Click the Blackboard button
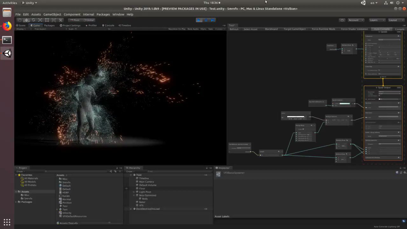This screenshot has height=229, width=407. point(271,29)
